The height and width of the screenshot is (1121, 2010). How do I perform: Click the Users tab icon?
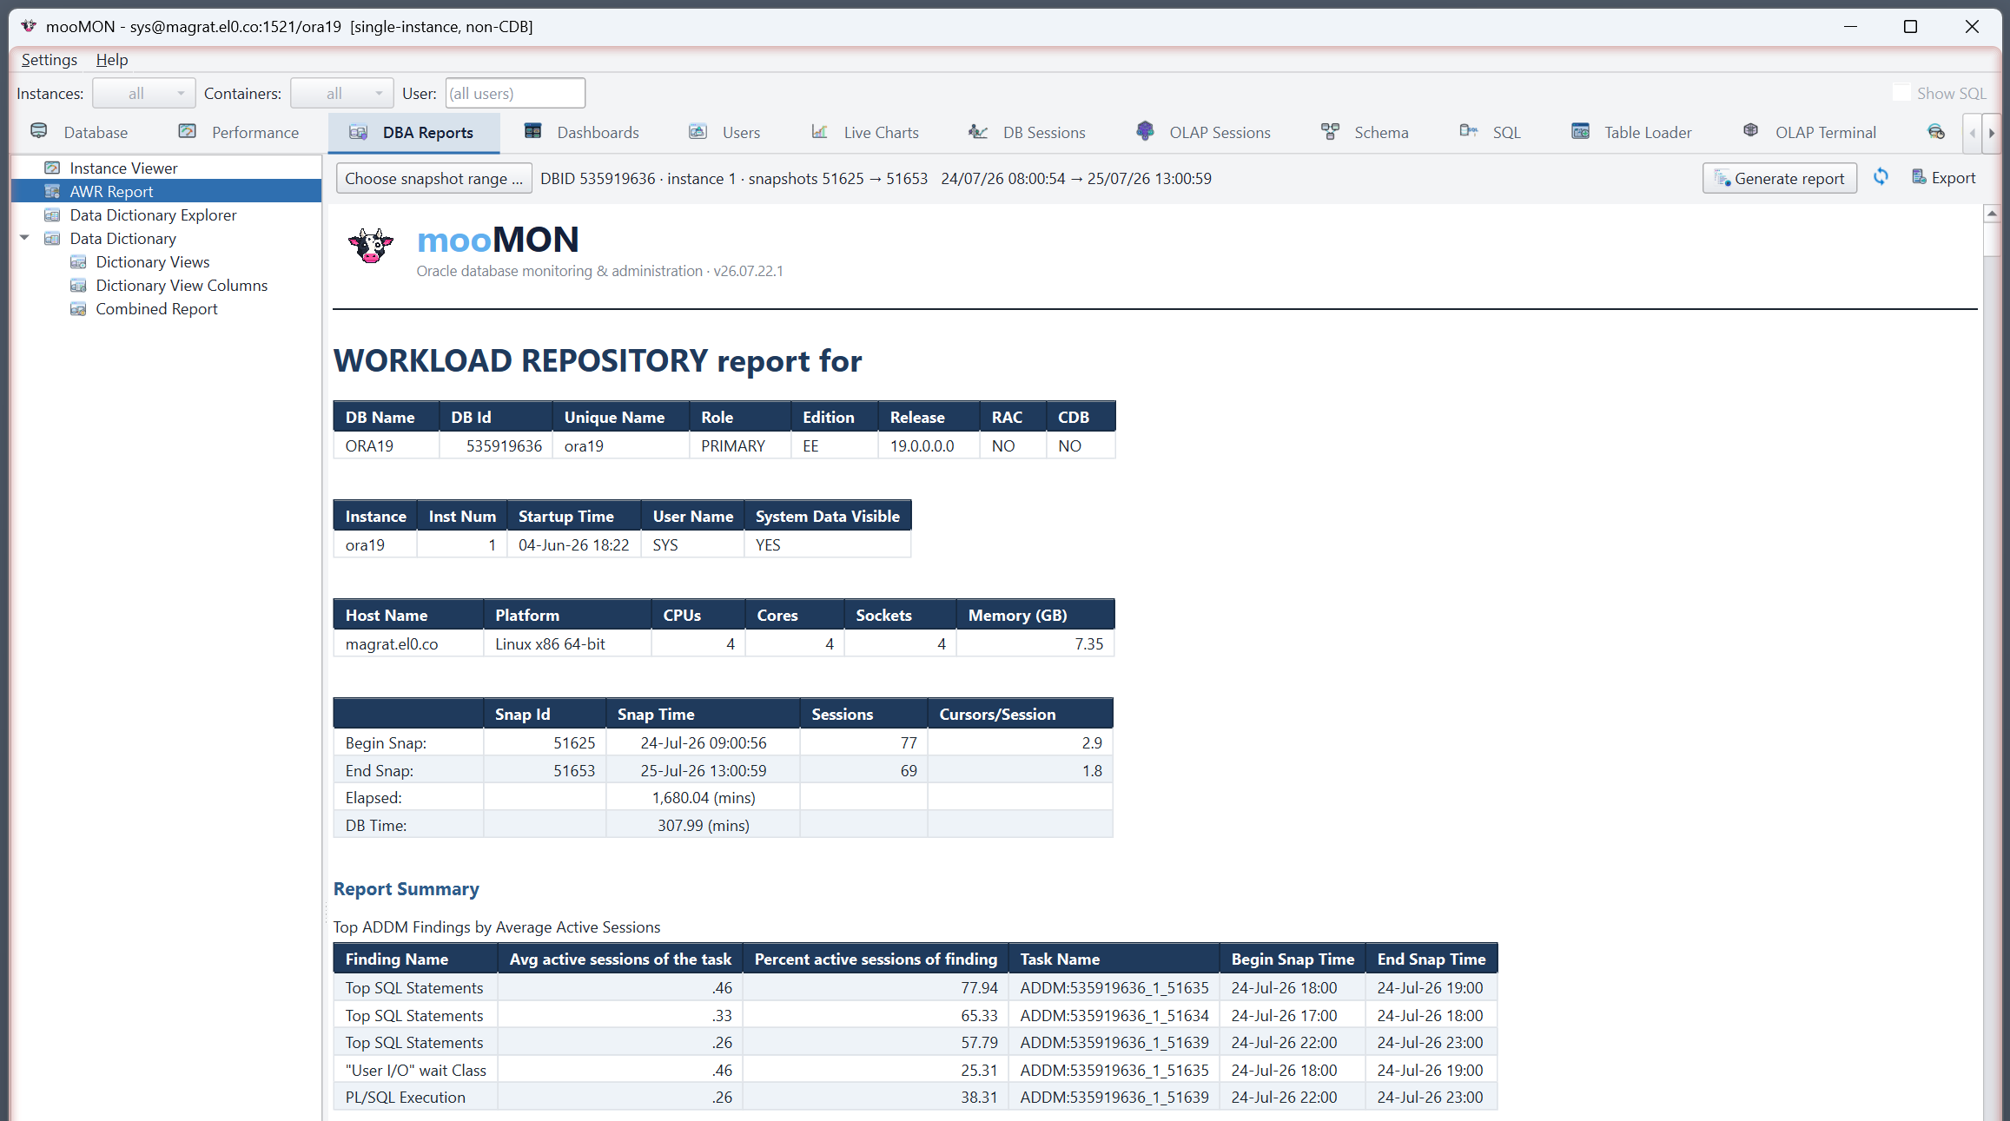tap(698, 131)
